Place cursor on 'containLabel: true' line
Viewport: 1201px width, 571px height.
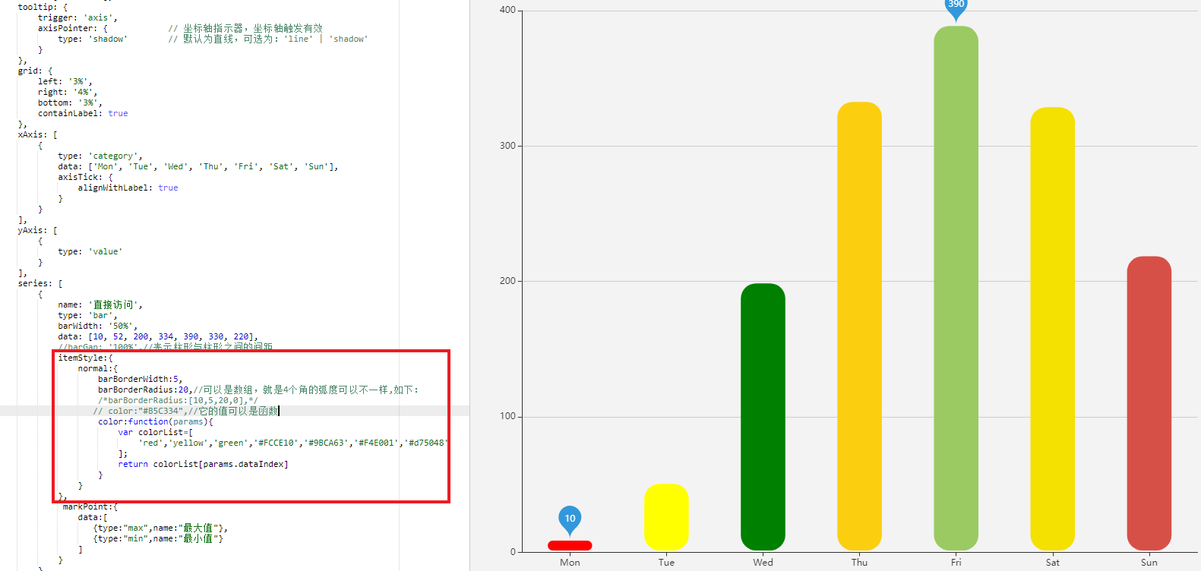pos(83,113)
